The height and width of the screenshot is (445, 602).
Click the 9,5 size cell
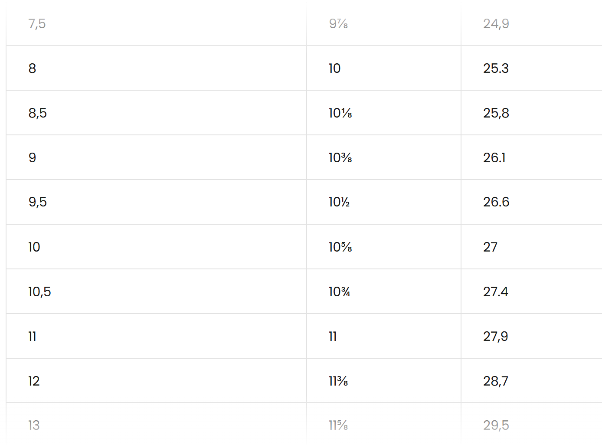pyautogui.click(x=38, y=202)
